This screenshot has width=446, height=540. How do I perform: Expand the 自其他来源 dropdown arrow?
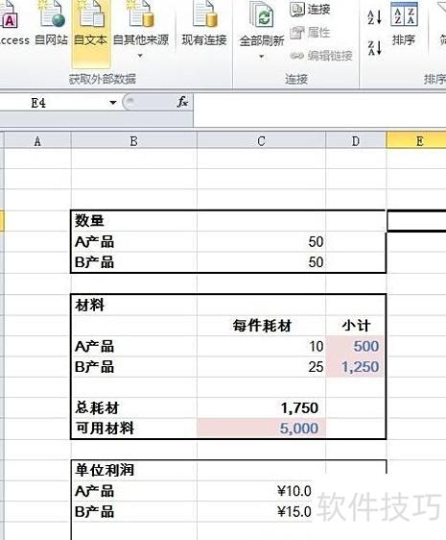click(140, 56)
